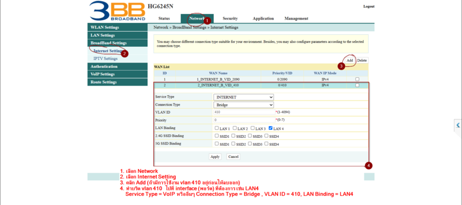Image resolution: width=462 pixels, height=205 pixels.
Task: Click the Priority input field
Action: pos(244,120)
